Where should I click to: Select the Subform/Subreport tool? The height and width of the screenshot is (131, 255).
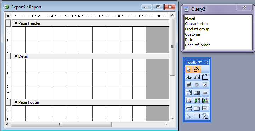pyautogui.click(x=205, y=108)
